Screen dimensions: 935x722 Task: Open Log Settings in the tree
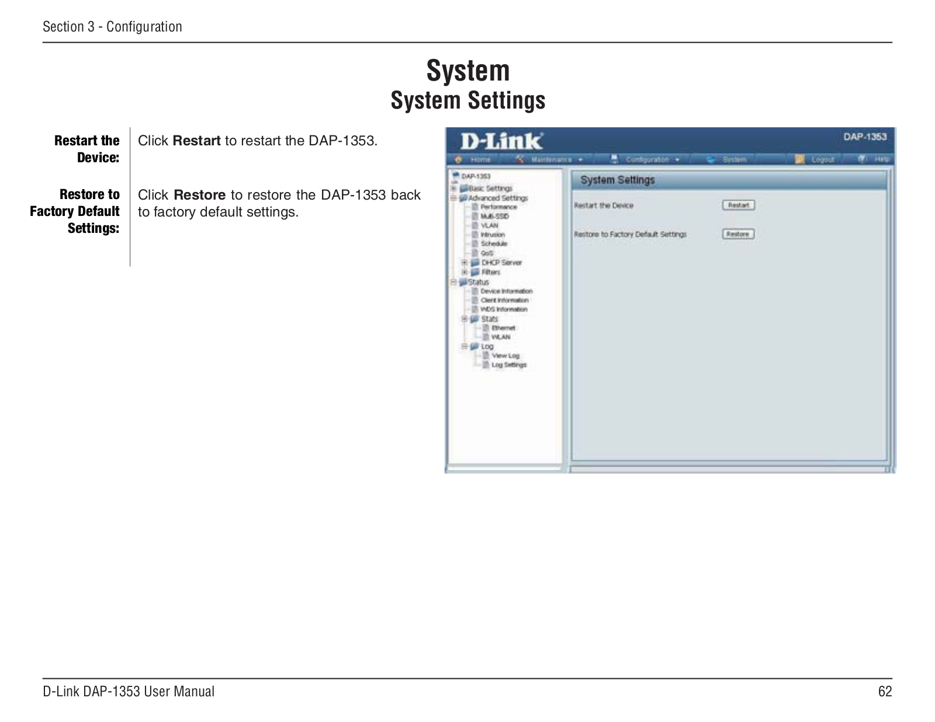coord(509,365)
